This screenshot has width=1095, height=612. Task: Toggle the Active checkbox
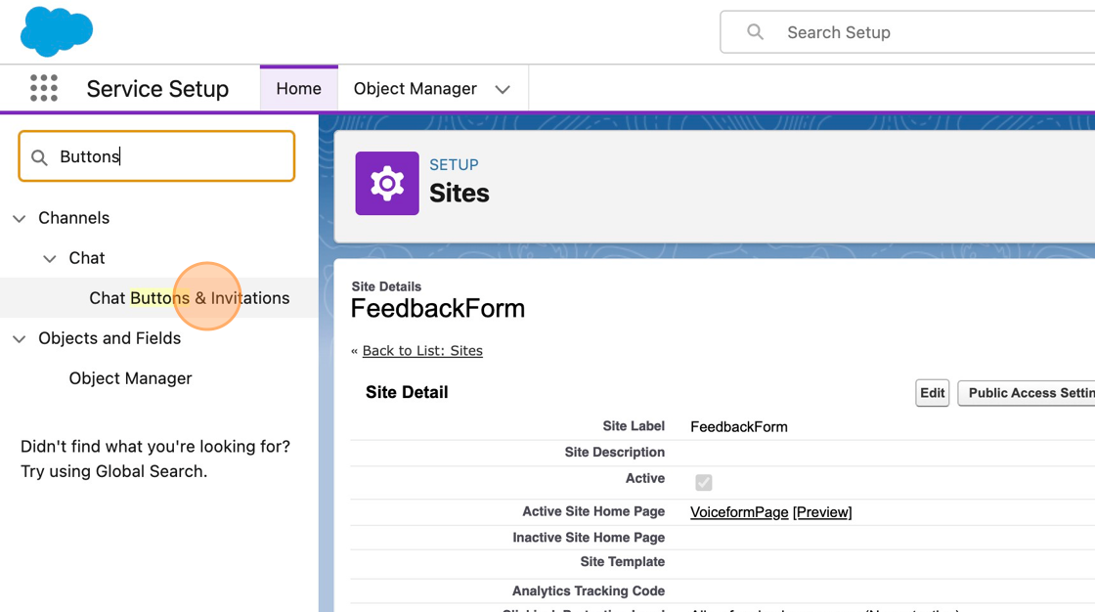pyautogui.click(x=703, y=482)
